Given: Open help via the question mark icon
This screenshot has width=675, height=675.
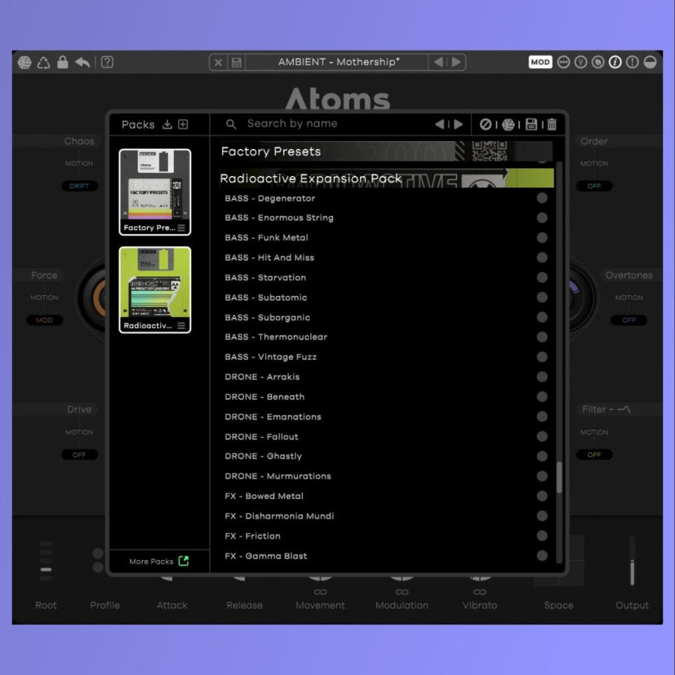Looking at the screenshot, I should [x=107, y=62].
